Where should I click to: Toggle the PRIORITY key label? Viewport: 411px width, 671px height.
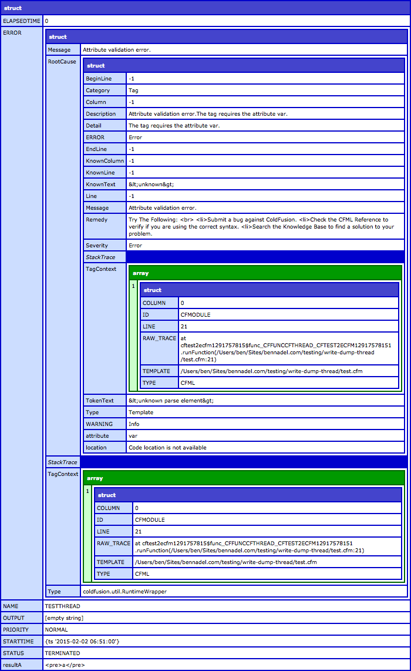(21, 629)
